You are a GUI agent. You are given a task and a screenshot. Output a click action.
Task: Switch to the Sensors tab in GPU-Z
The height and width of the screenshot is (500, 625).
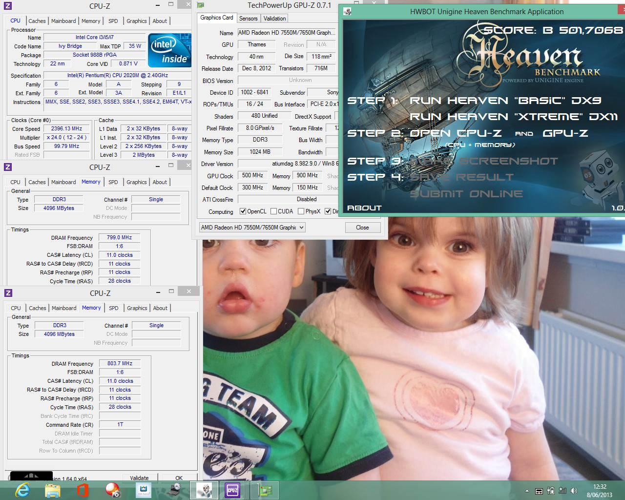pos(248,19)
